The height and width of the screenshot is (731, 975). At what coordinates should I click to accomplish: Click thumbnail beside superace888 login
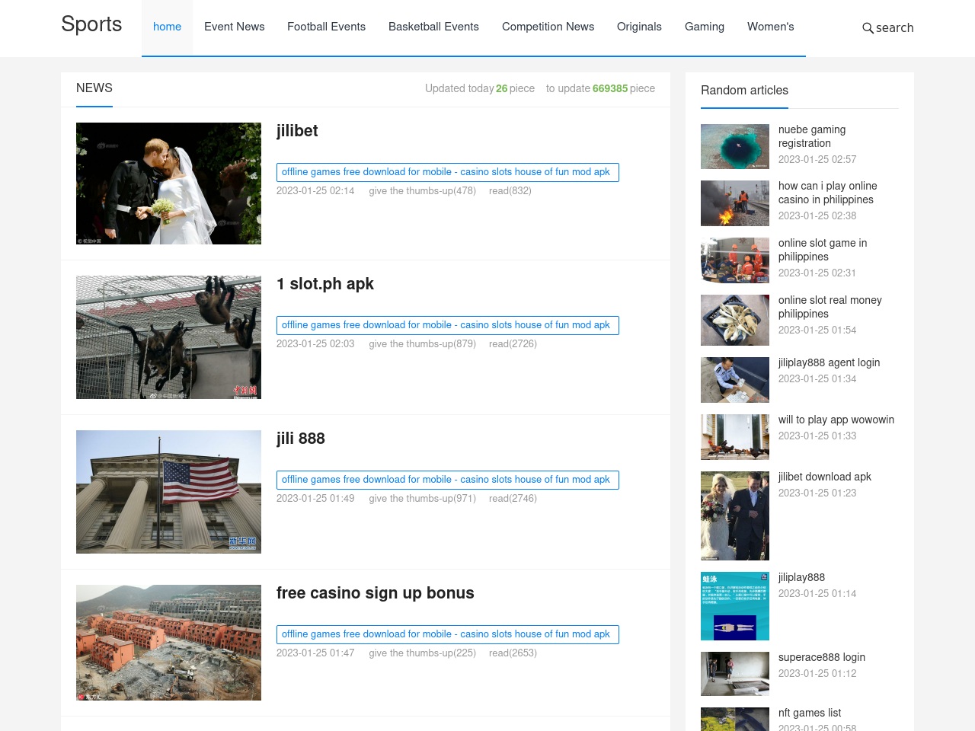coord(735,674)
